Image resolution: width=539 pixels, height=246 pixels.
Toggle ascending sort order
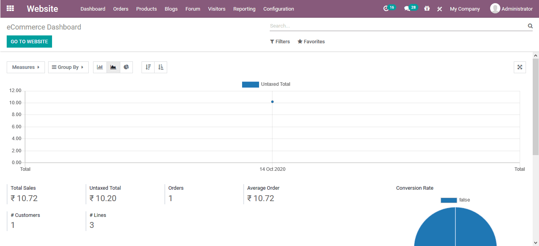coord(160,67)
